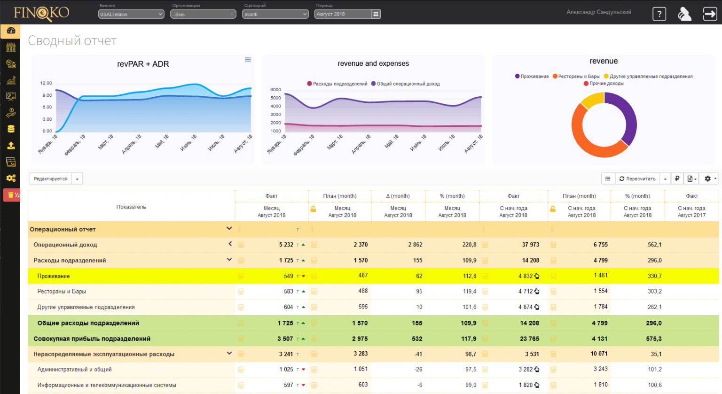Open the calendar picker next to Август 2018
The height and width of the screenshot is (394, 722).
coord(376,14)
